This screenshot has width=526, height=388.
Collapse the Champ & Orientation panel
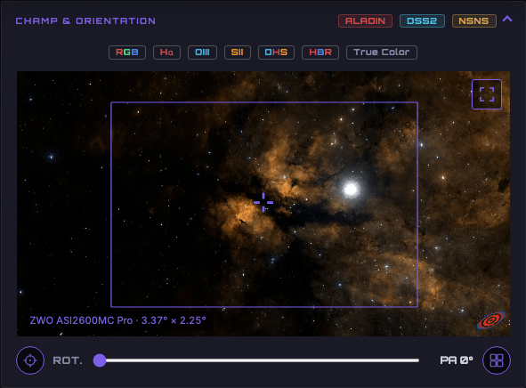[507, 19]
